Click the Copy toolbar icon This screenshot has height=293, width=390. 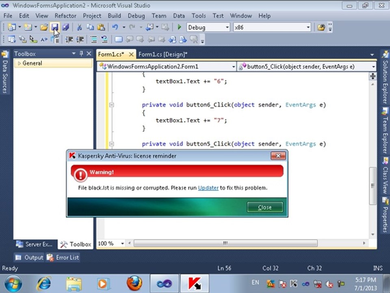(x=90, y=27)
